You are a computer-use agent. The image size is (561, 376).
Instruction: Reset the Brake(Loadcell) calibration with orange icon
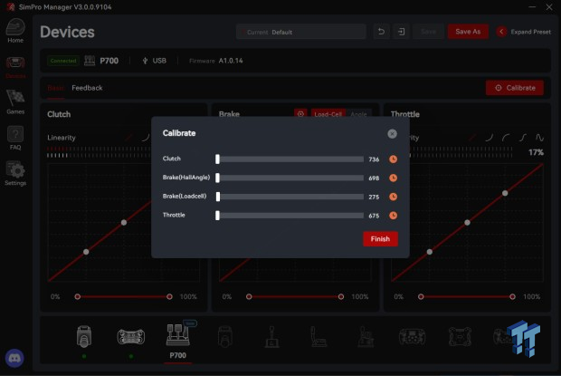click(x=393, y=197)
